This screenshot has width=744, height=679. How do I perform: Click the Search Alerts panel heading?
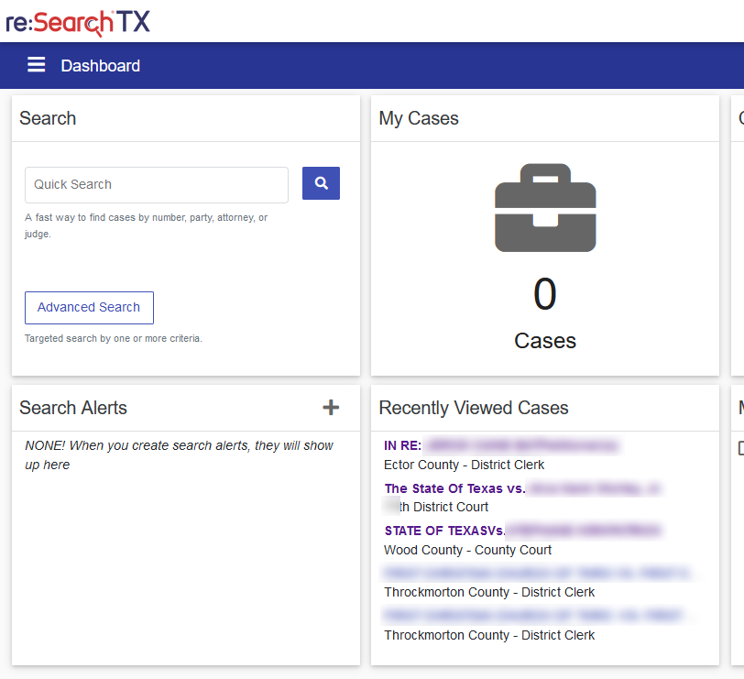click(73, 408)
